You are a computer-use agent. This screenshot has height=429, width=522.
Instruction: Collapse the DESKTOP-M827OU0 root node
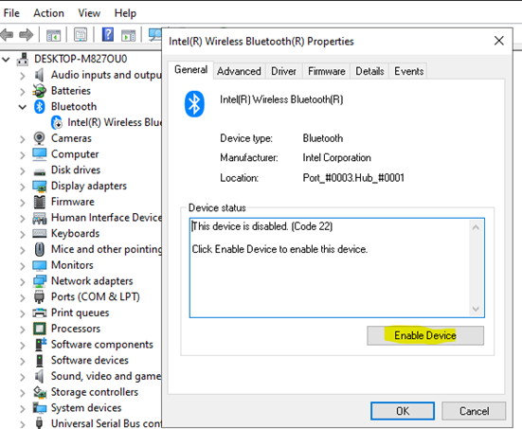pos(6,60)
